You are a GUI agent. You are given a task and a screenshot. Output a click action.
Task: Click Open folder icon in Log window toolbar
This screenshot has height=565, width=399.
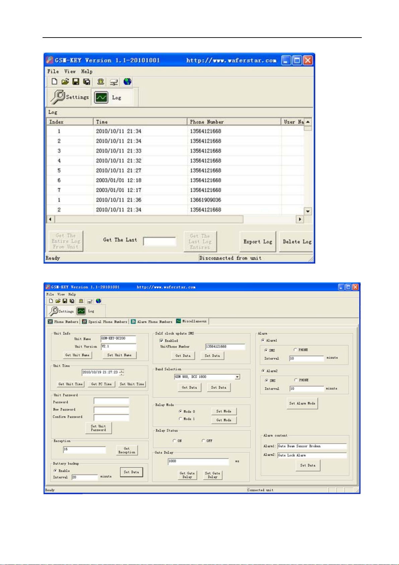[65, 81]
